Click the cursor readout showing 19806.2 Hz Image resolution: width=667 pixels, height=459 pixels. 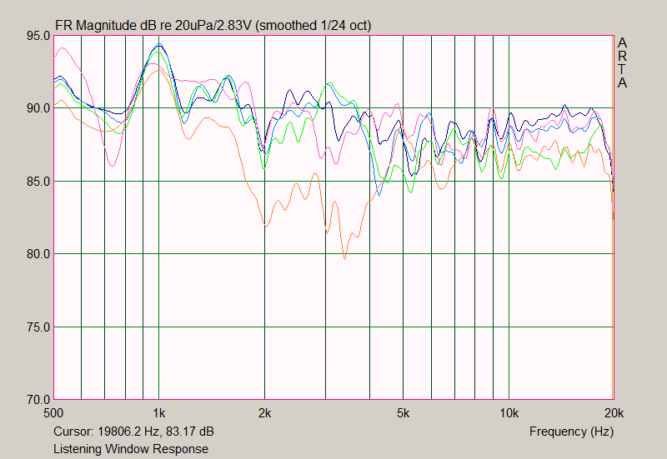[133, 432]
